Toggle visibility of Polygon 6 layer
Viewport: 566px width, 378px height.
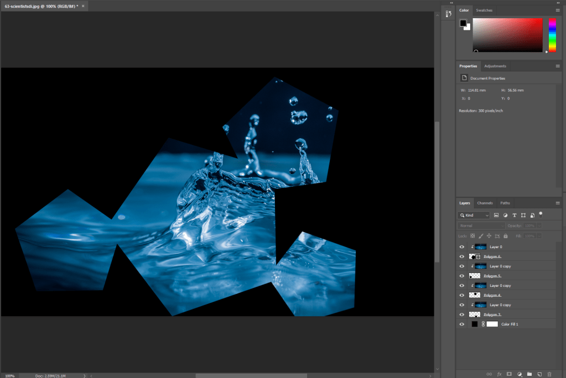tap(461, 256)
